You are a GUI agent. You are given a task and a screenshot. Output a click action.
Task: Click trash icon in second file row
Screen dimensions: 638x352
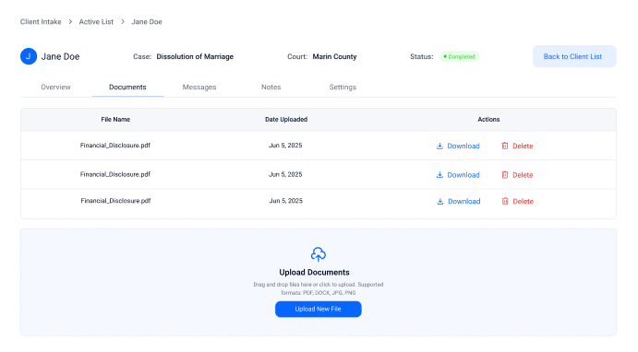505,175
